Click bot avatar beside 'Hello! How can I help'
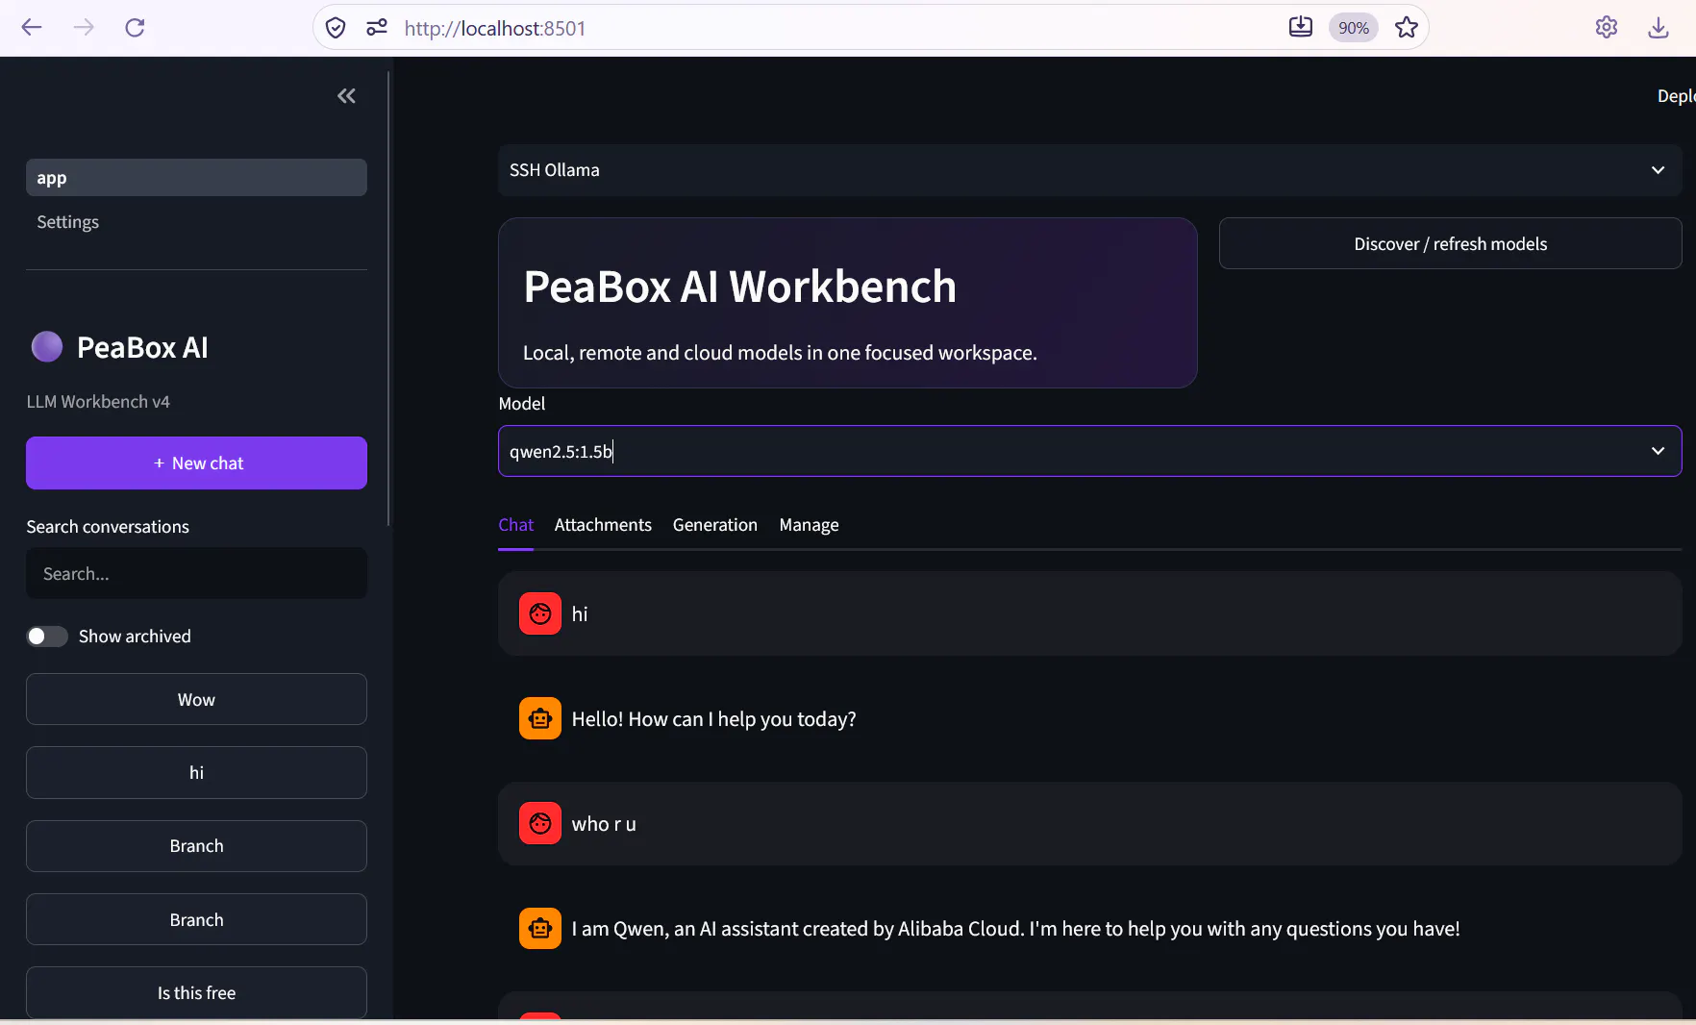 [540, 718]
